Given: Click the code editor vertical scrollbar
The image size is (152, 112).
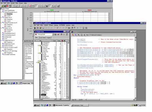Looking at the screenshot, I should click(135, 69).
